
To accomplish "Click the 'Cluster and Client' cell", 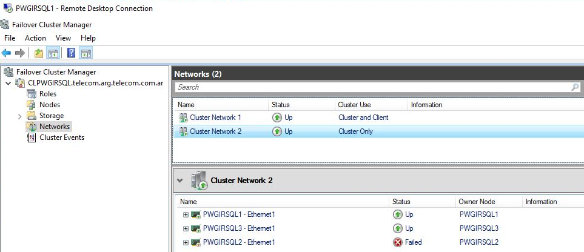I will (x=363, y=118).
